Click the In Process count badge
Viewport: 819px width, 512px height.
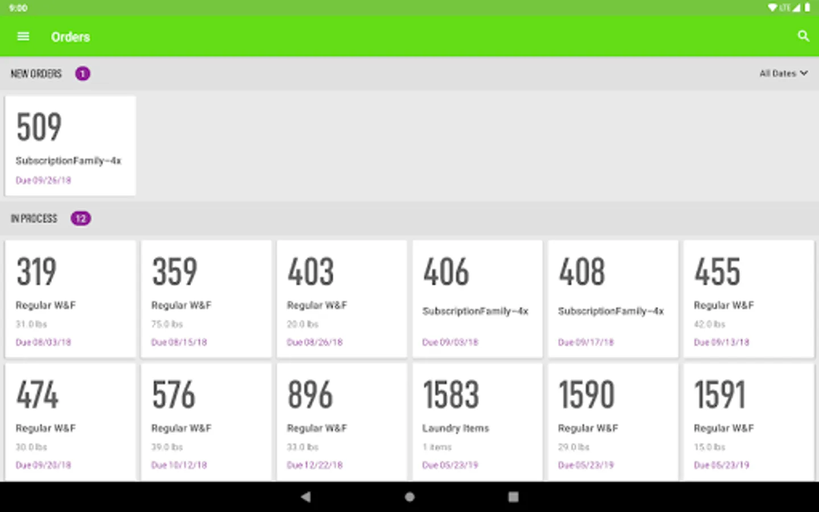click(x=81, y=218)
